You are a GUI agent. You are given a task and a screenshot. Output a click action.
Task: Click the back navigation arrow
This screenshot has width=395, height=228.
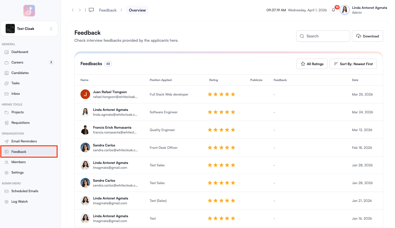click(73, 10)
